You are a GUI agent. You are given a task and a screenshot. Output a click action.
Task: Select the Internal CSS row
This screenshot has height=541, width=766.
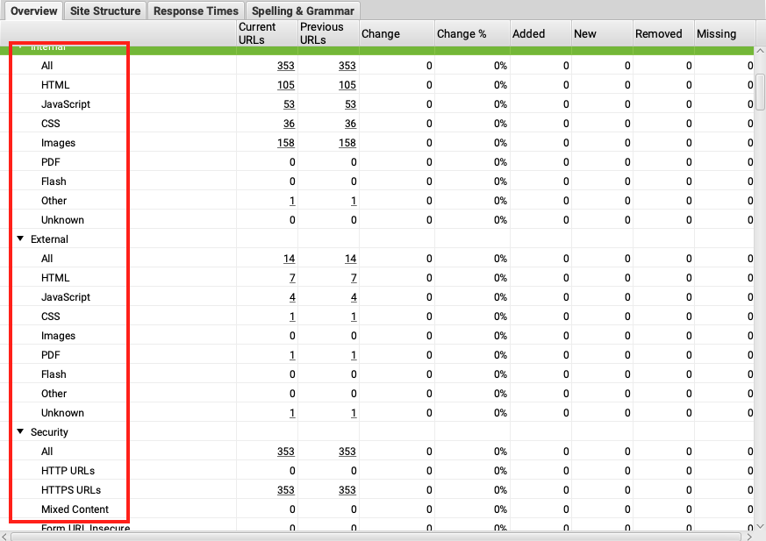coord(50,124)
